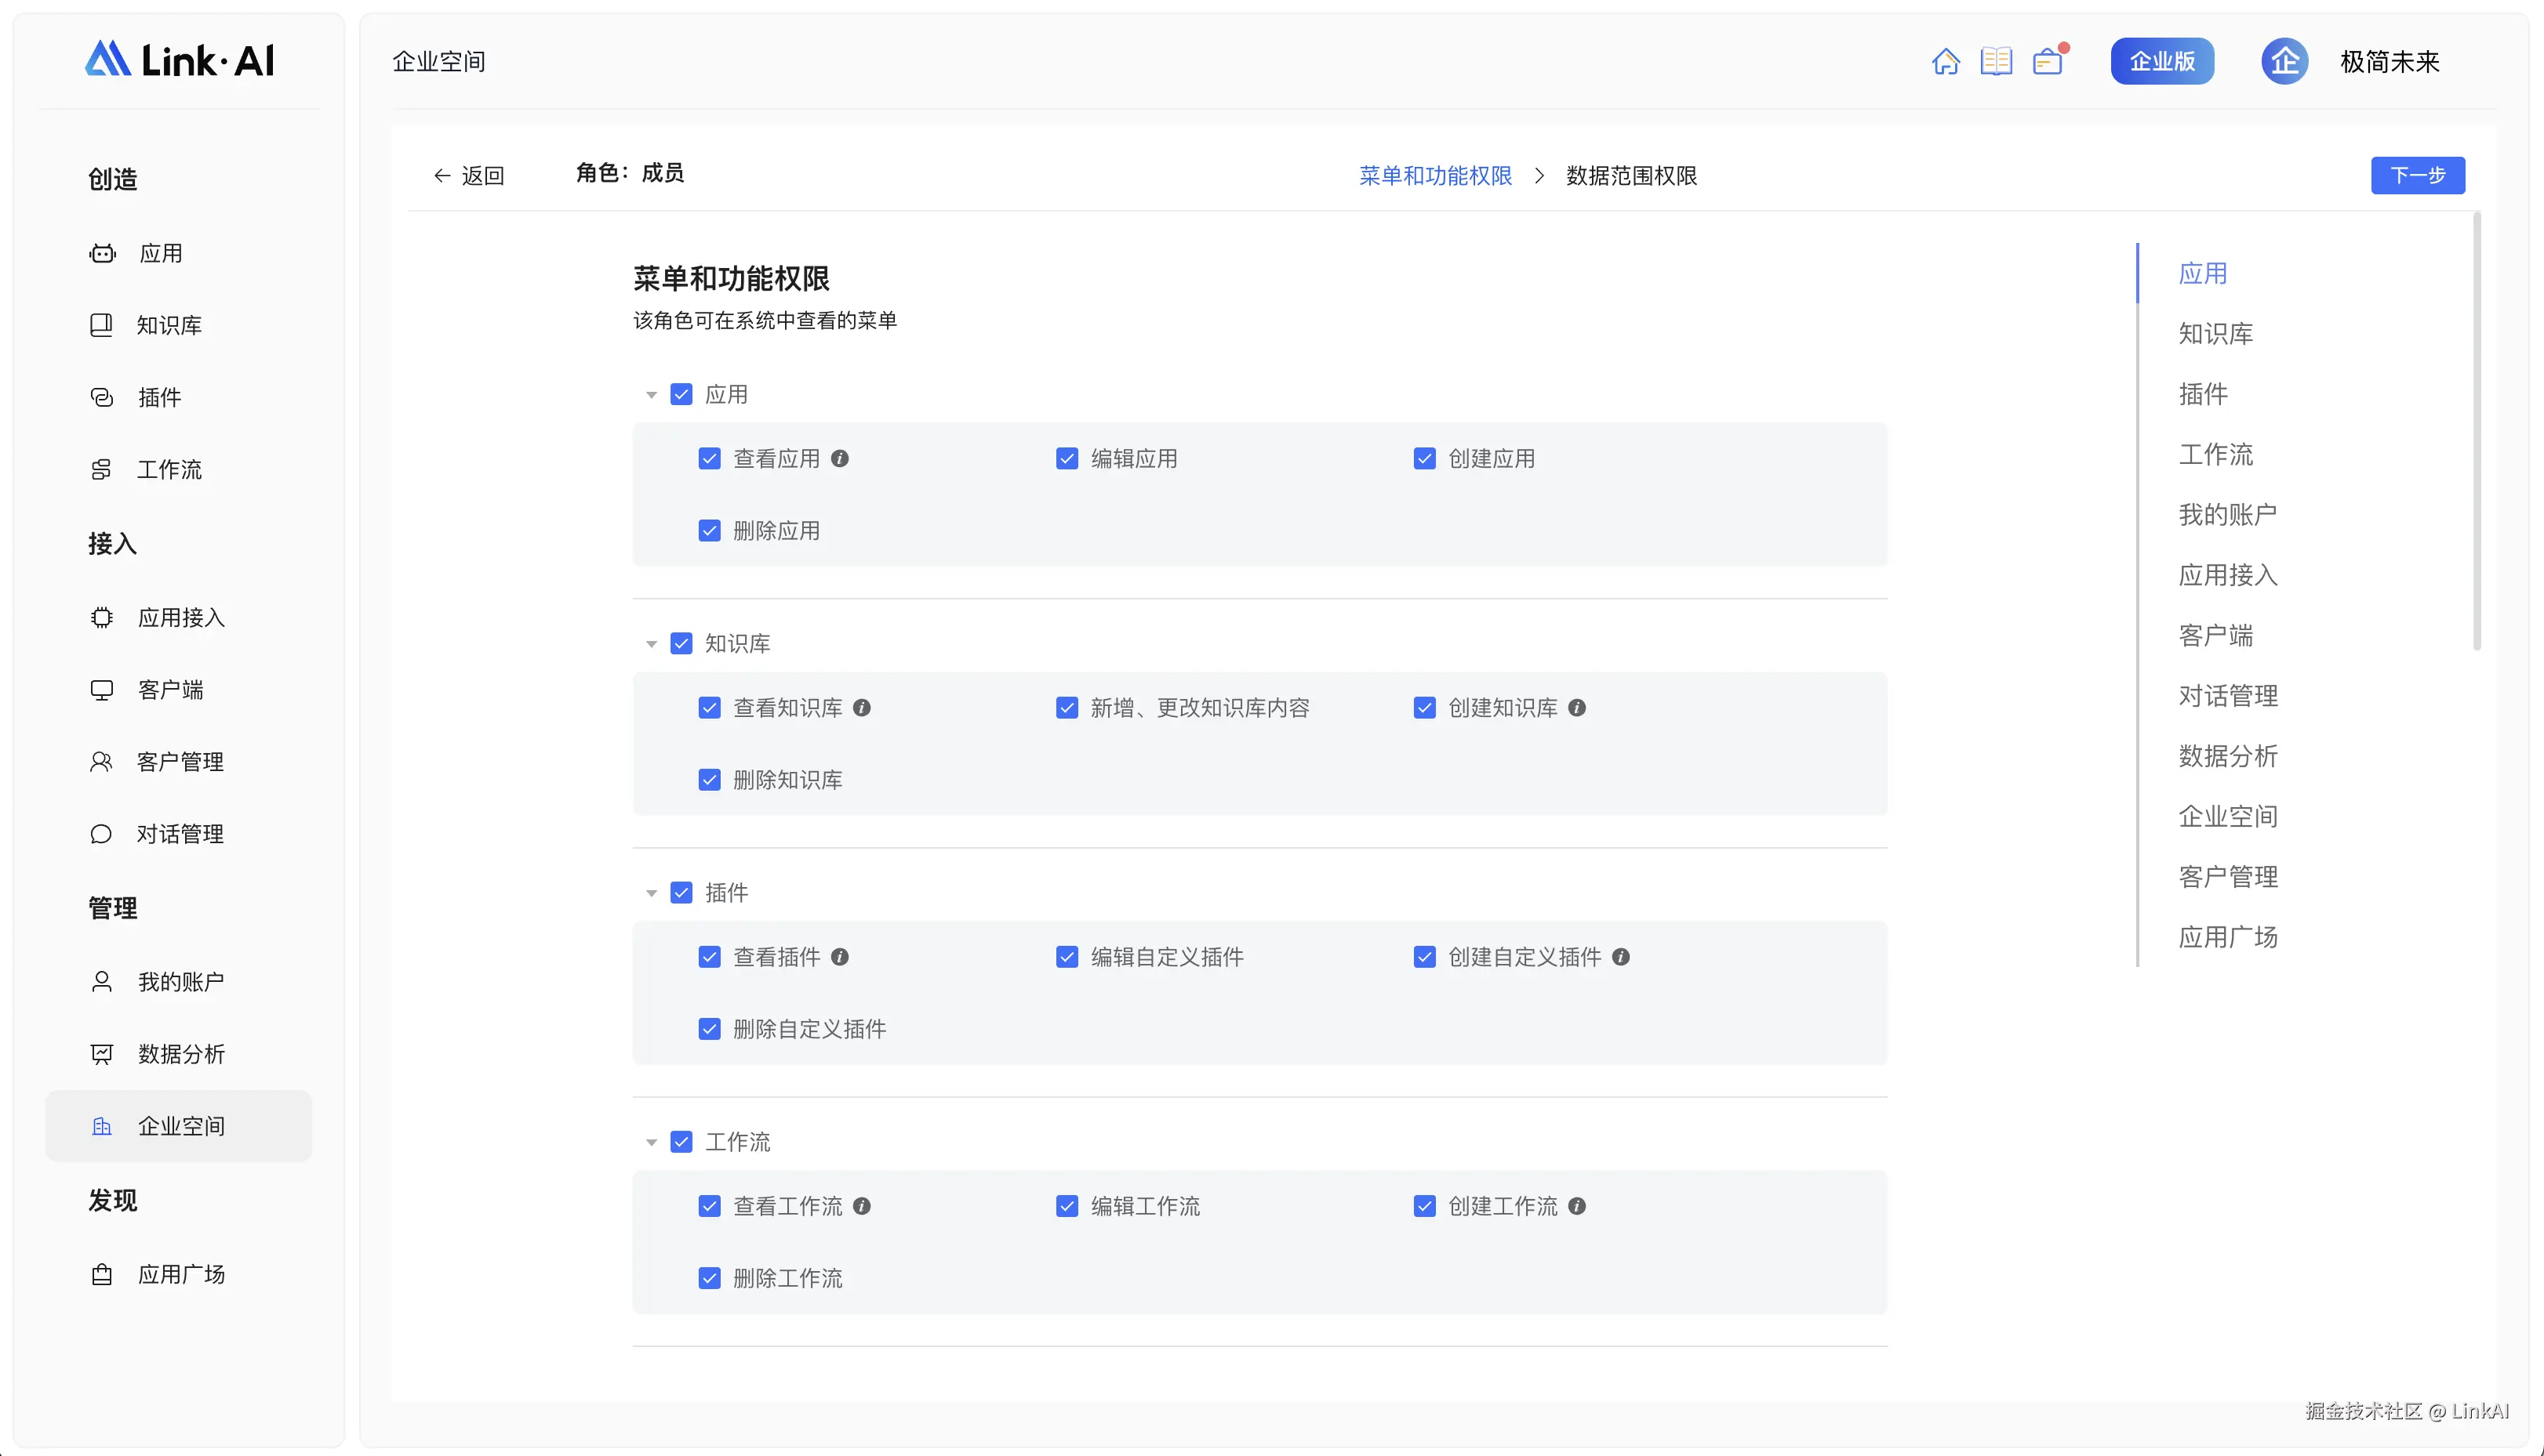Open the notifications bag icon with red dot
Image resolution: width=2544 pixels, height=1456 pixels.
click(x=2048, y=60)
